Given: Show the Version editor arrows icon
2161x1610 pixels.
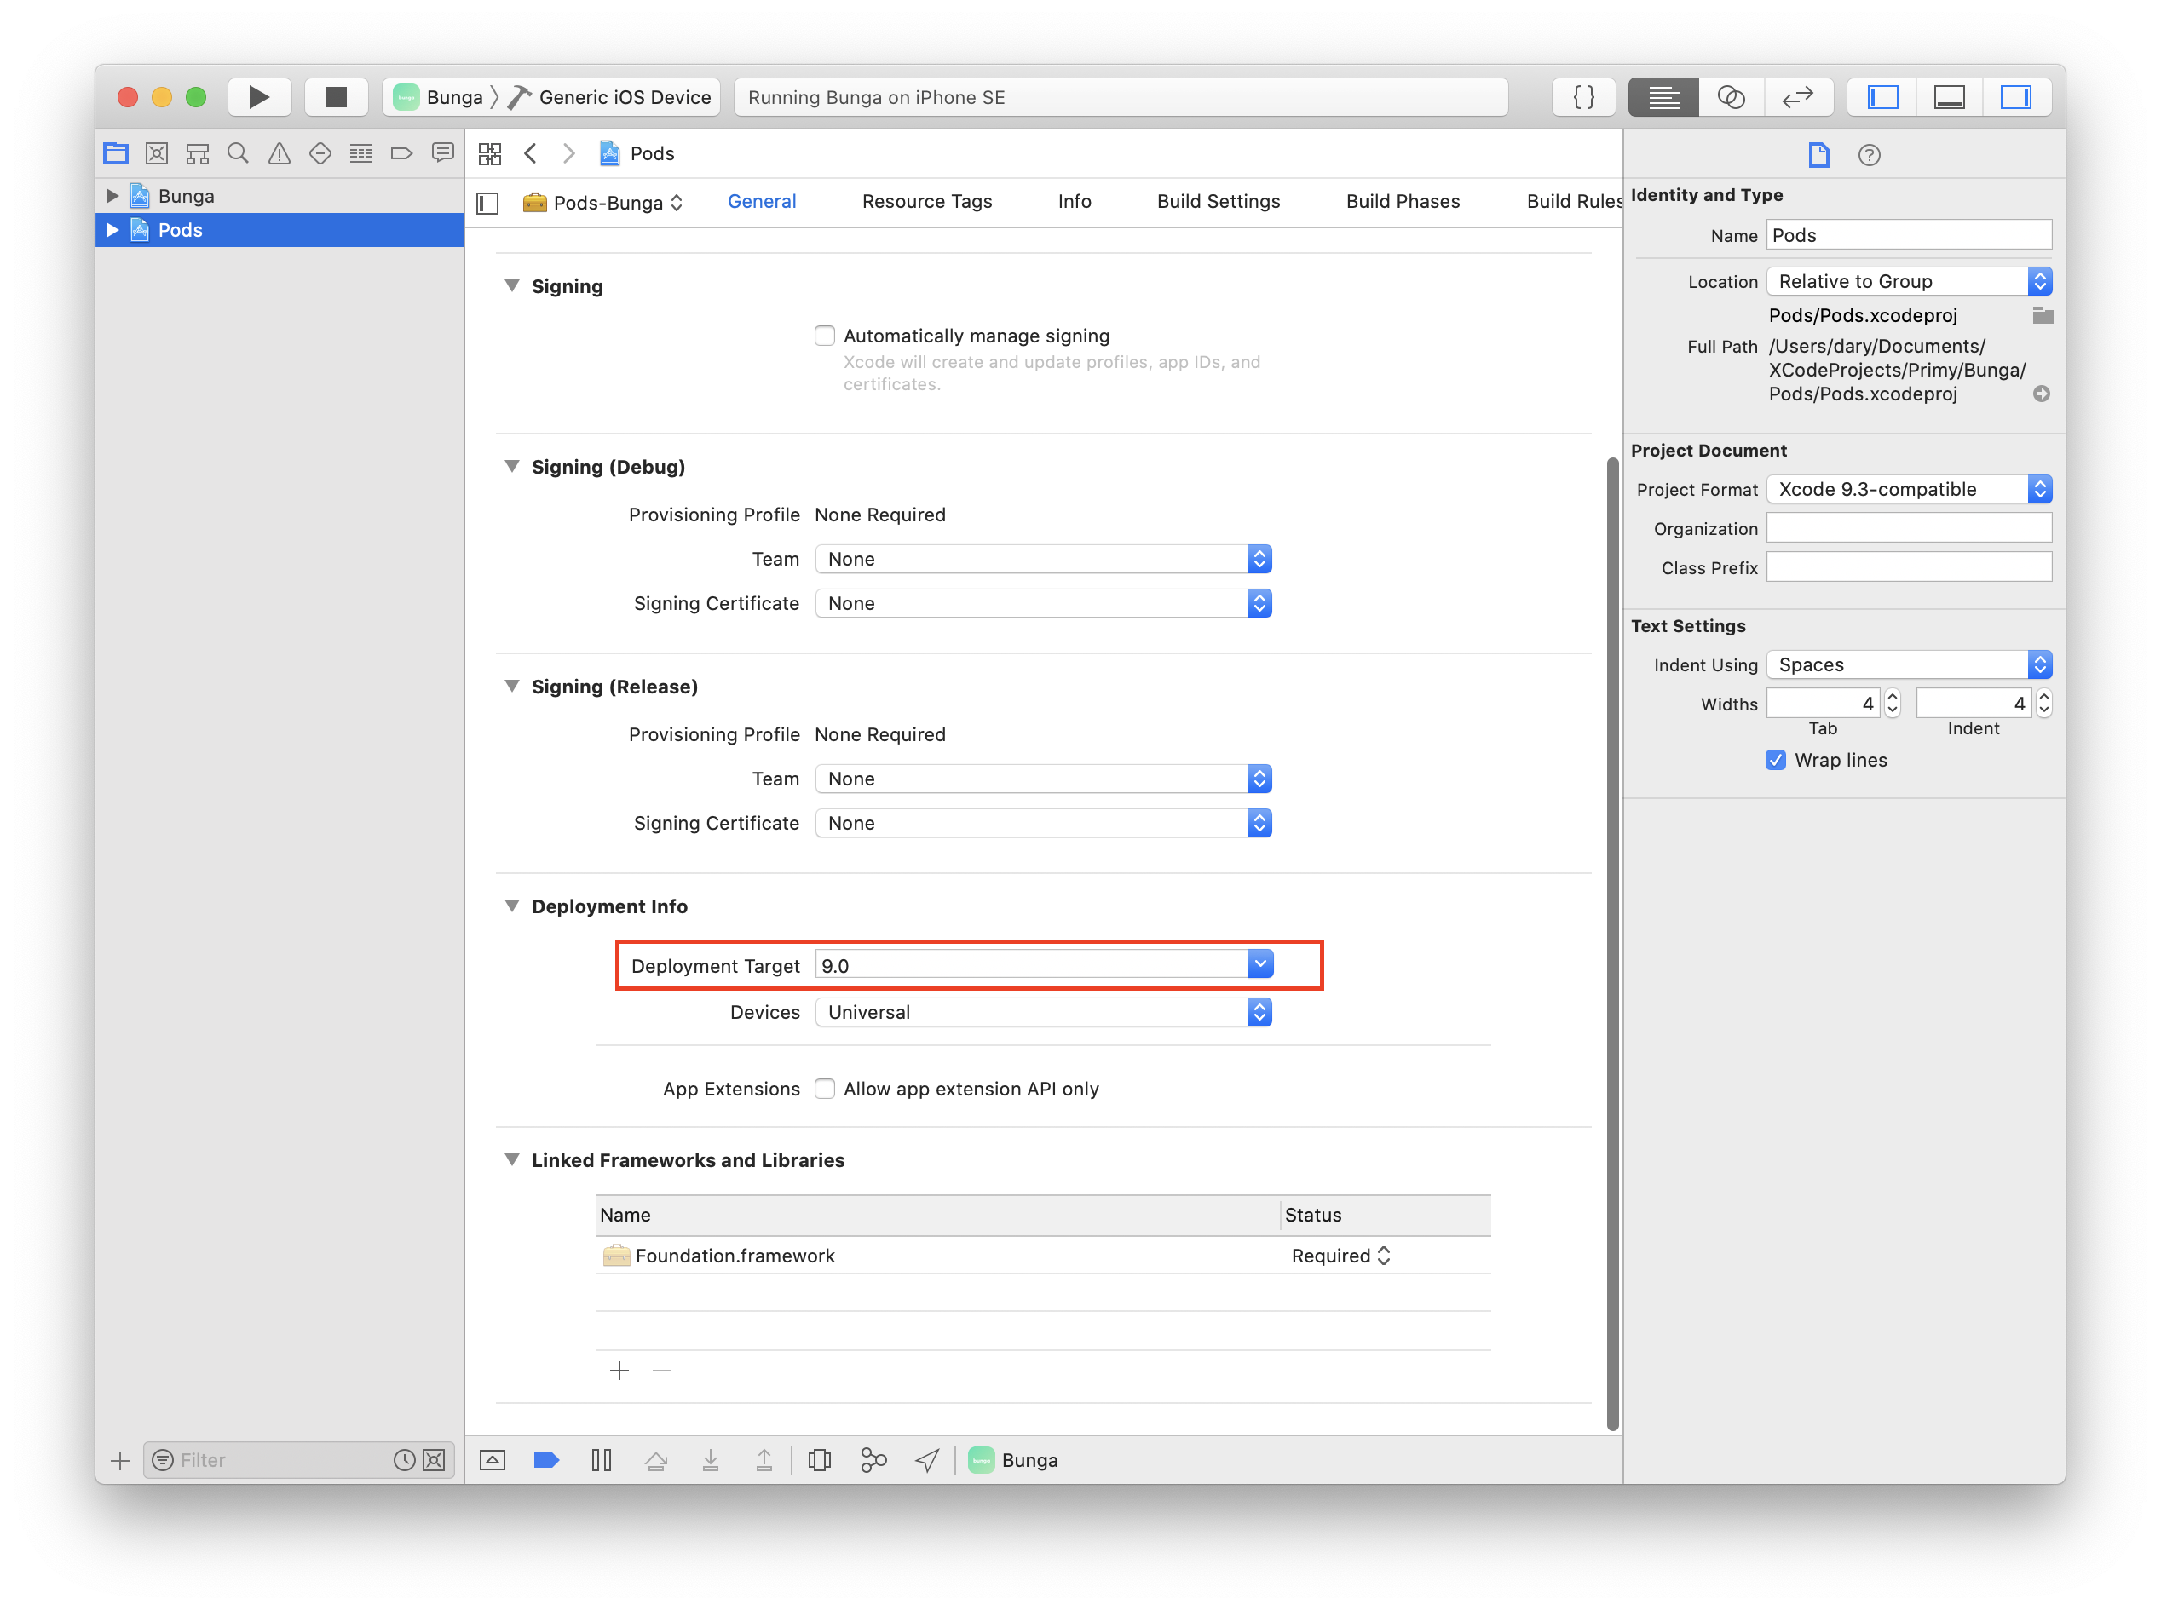Looking at the screenshot, I should coord(1797,96).
